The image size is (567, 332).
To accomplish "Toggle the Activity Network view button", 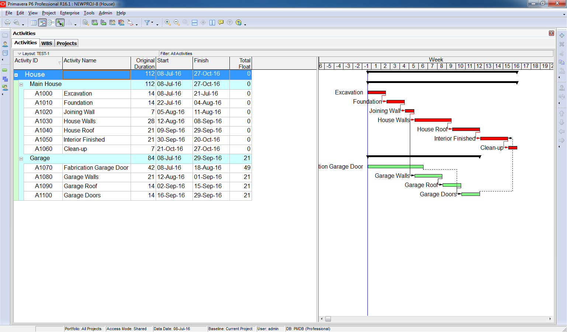I will 51,23.
